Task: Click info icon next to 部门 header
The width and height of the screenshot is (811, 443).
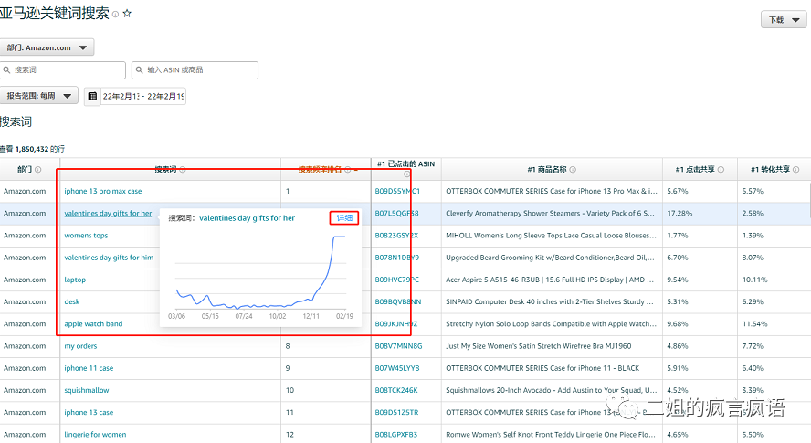Action: click(x=37, y=170)
